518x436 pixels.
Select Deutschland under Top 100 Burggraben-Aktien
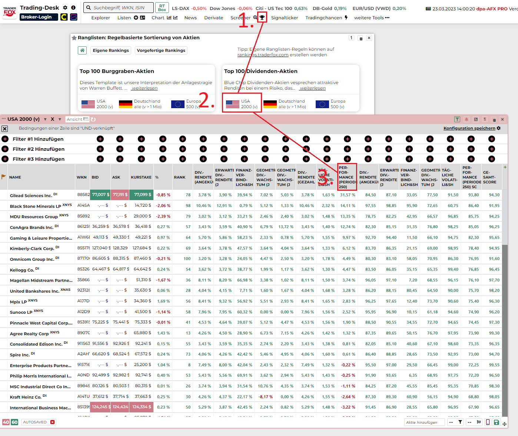tap(140, 104)
